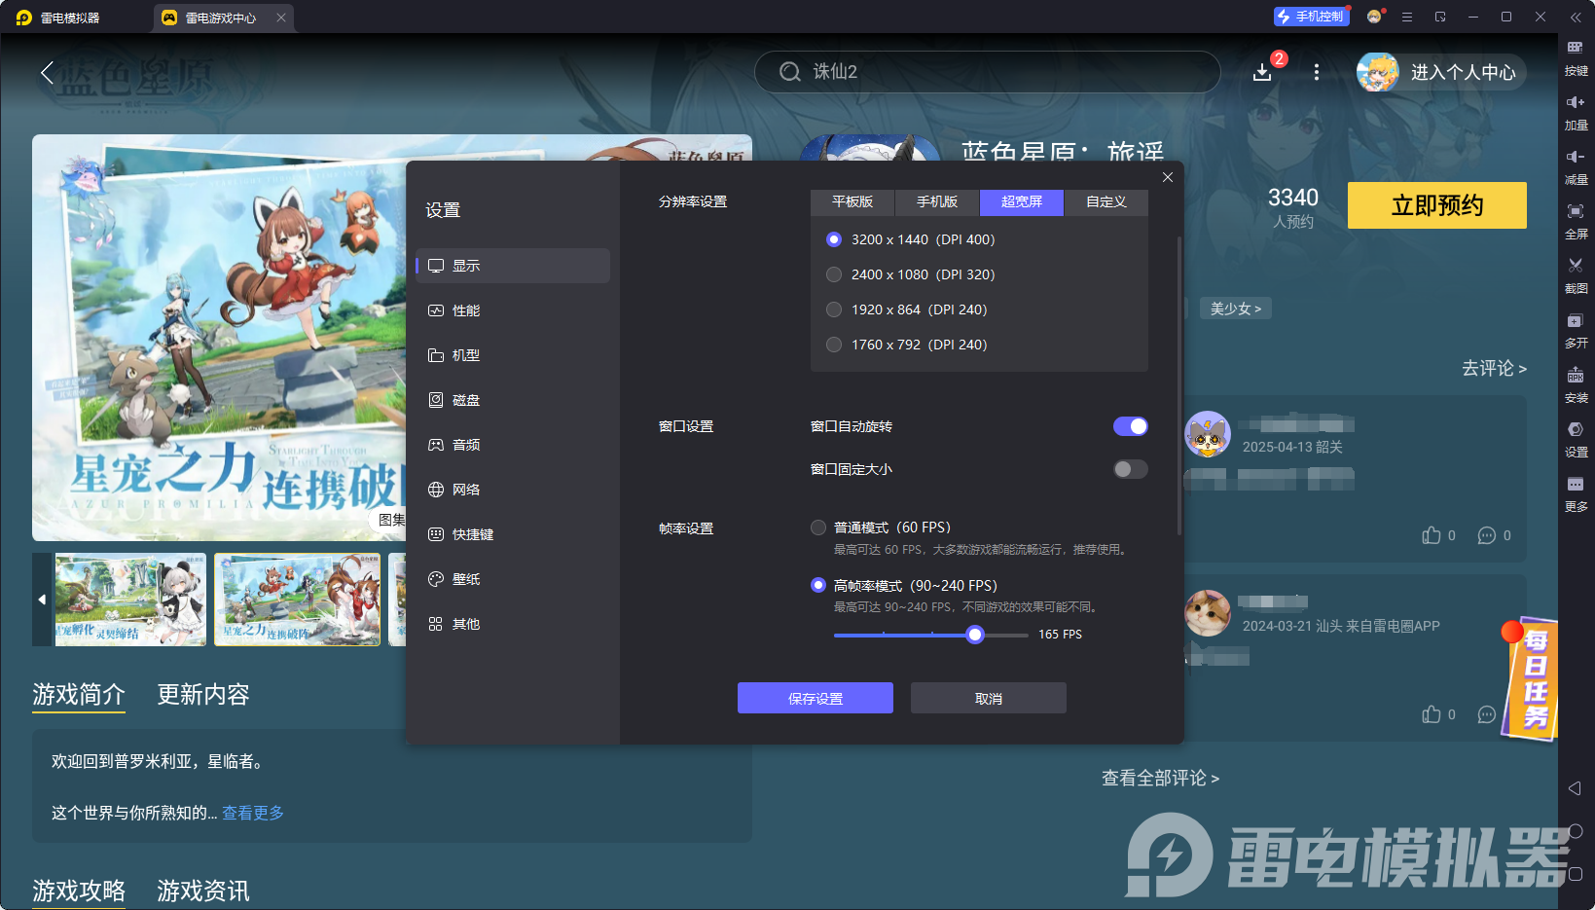
Task: Open the download manager icon with badge 2
Action: 1262,72
